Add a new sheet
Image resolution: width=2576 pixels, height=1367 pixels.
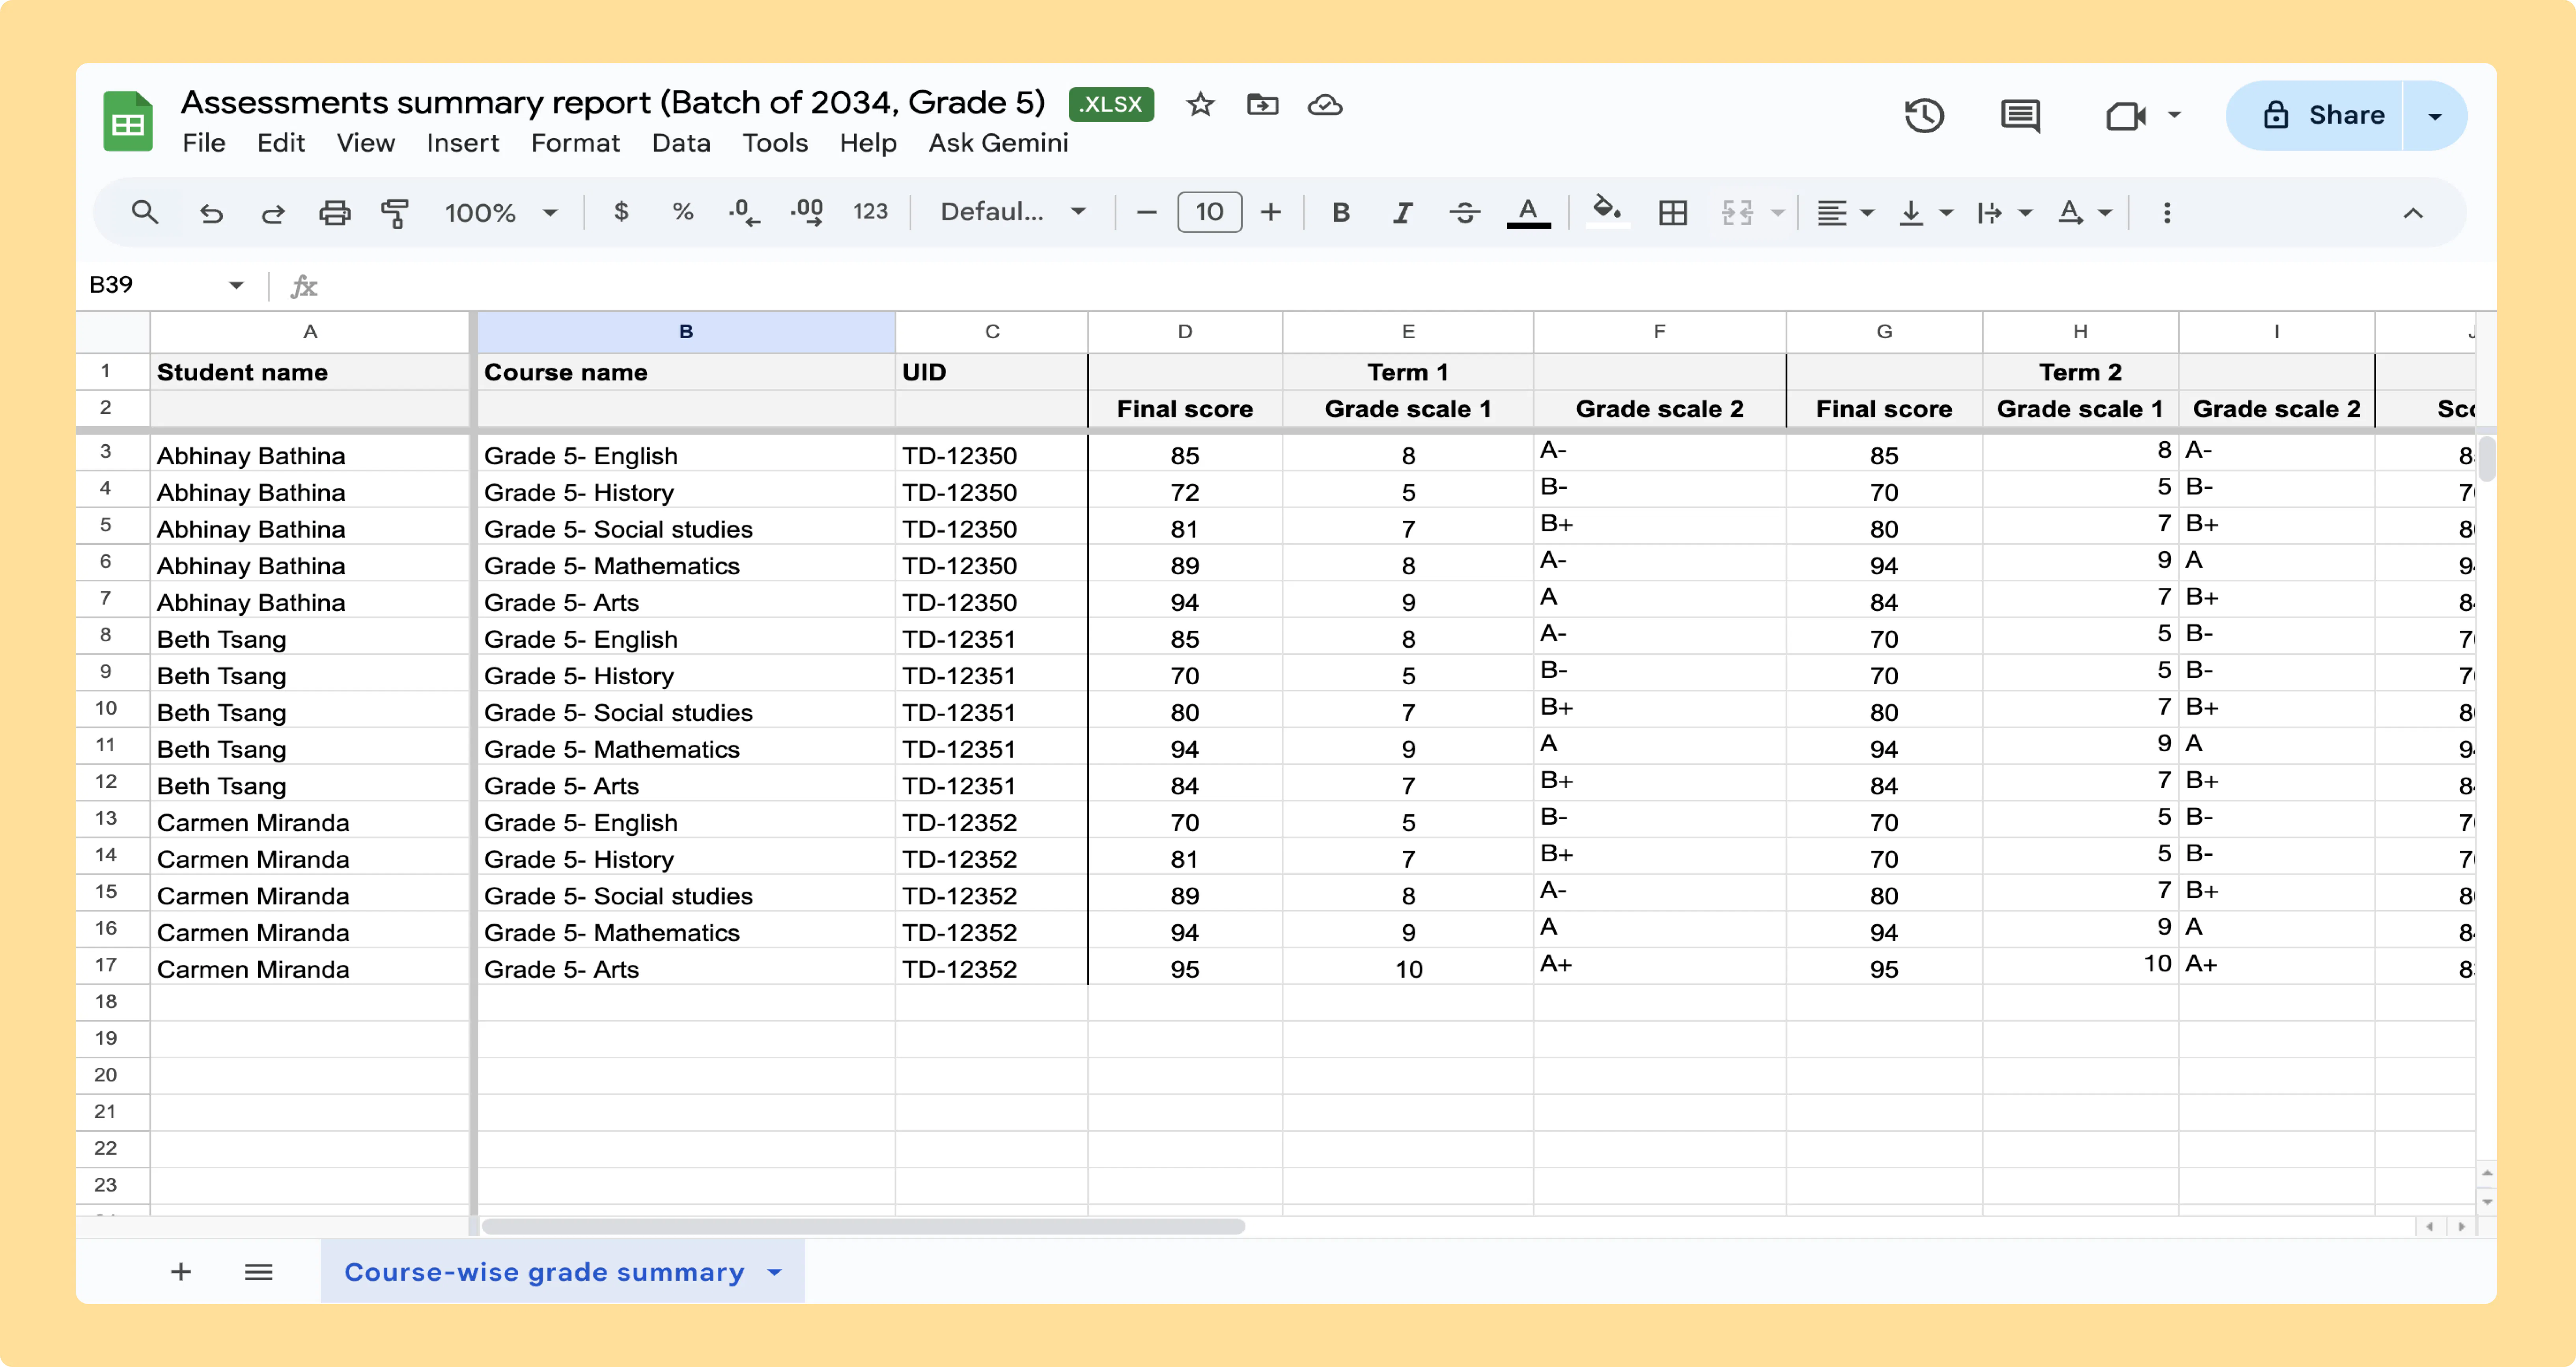click(181, 1272)
